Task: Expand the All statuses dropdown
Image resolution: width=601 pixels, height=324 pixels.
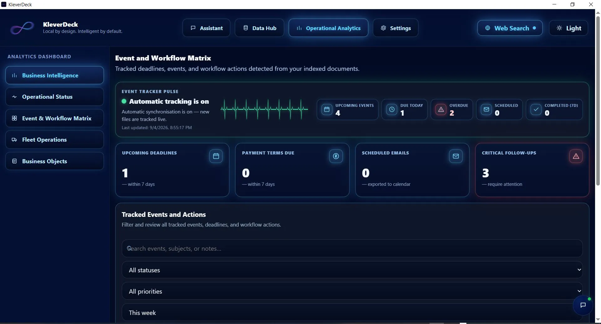Action: point(352,270)
